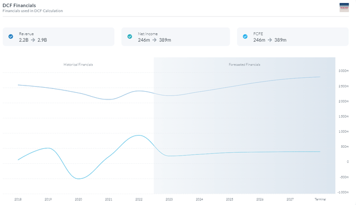Click the -1,000m y-axis value
The image size is (356, 205).
pos(343,192)
